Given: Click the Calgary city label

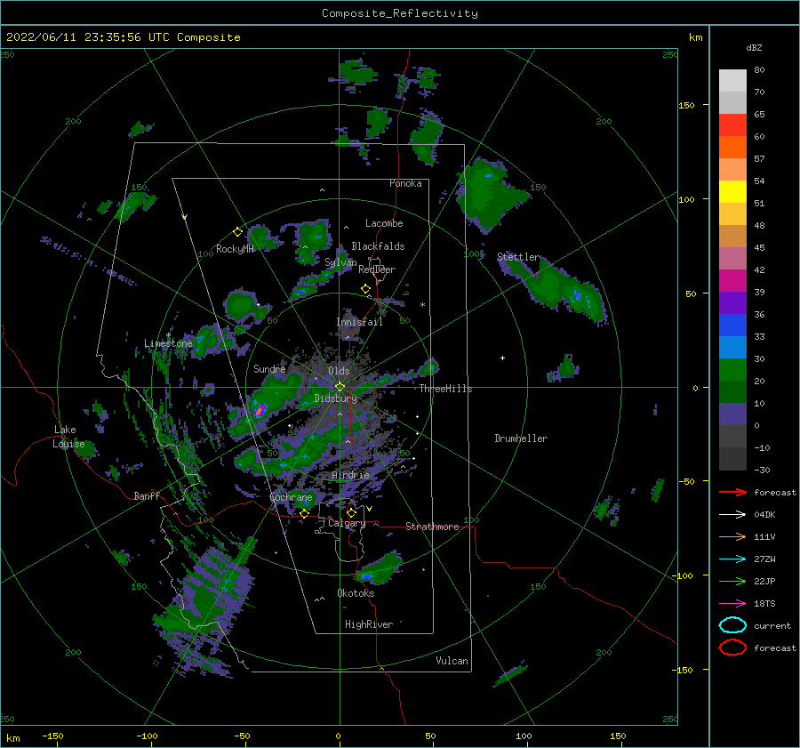Looking at the screenshot, I should 347,523.
